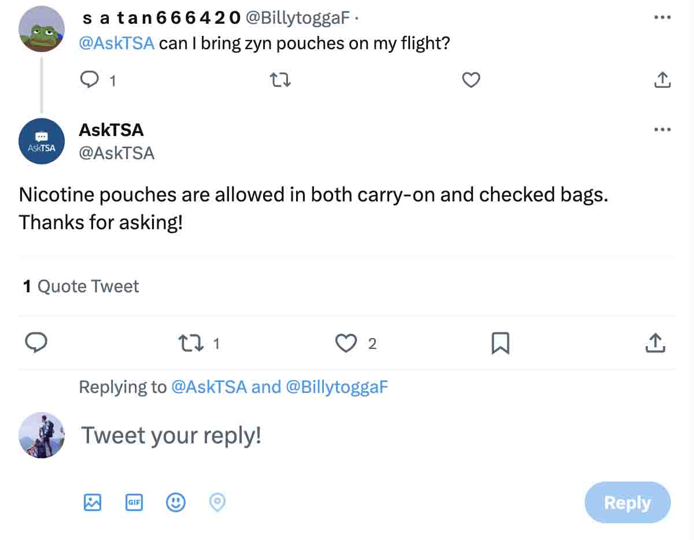View who retweeted the AskTSA reply
Image resolution: width=694 pixels, height=540 pixels.
pyautogui.click(x=191, y=343)
